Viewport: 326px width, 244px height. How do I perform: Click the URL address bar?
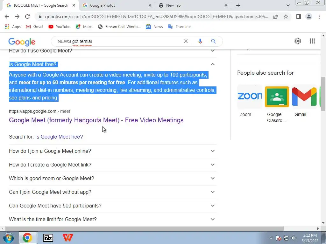[156, 17]
